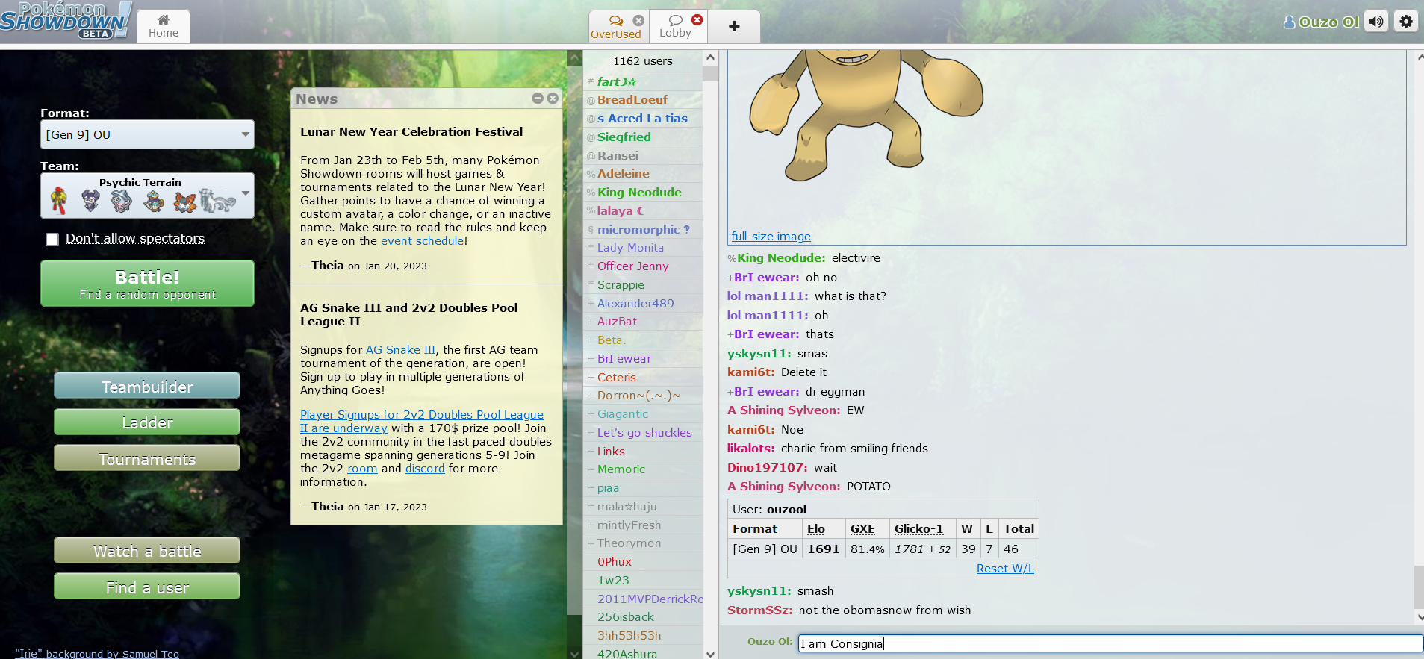Add a new room with the plus tab
This screenshot has width=1424, height=659.
tap(734, 27)
